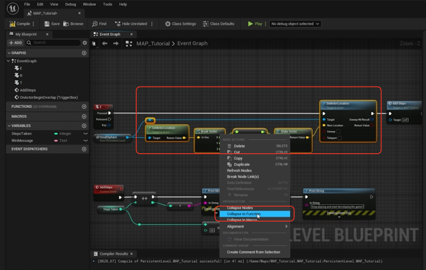Image resolution: width=426 pixels, height=270 pixels.
Task: Open My Blueprint settings gear
Action: [x=85, y=43]
